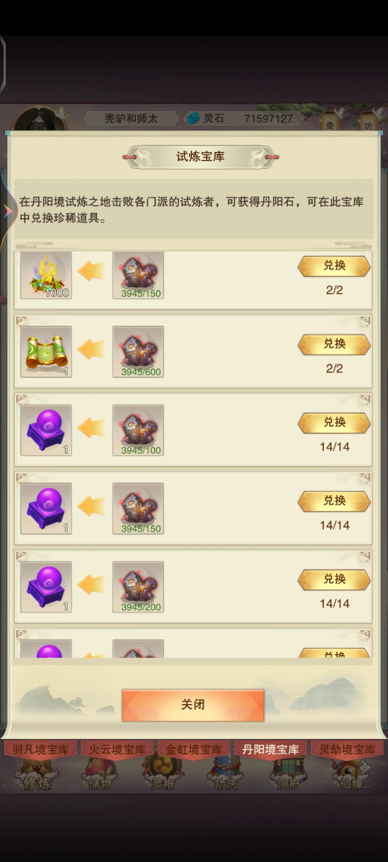The width and height of the screenshot is (388, 862).
Task: Close the treasury with the 关闭 button
Action: click(x=193, y=705)
